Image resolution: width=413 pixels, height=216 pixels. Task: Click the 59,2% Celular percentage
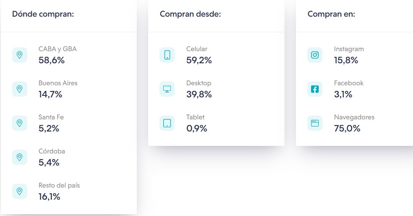click(x=199, y=60)
